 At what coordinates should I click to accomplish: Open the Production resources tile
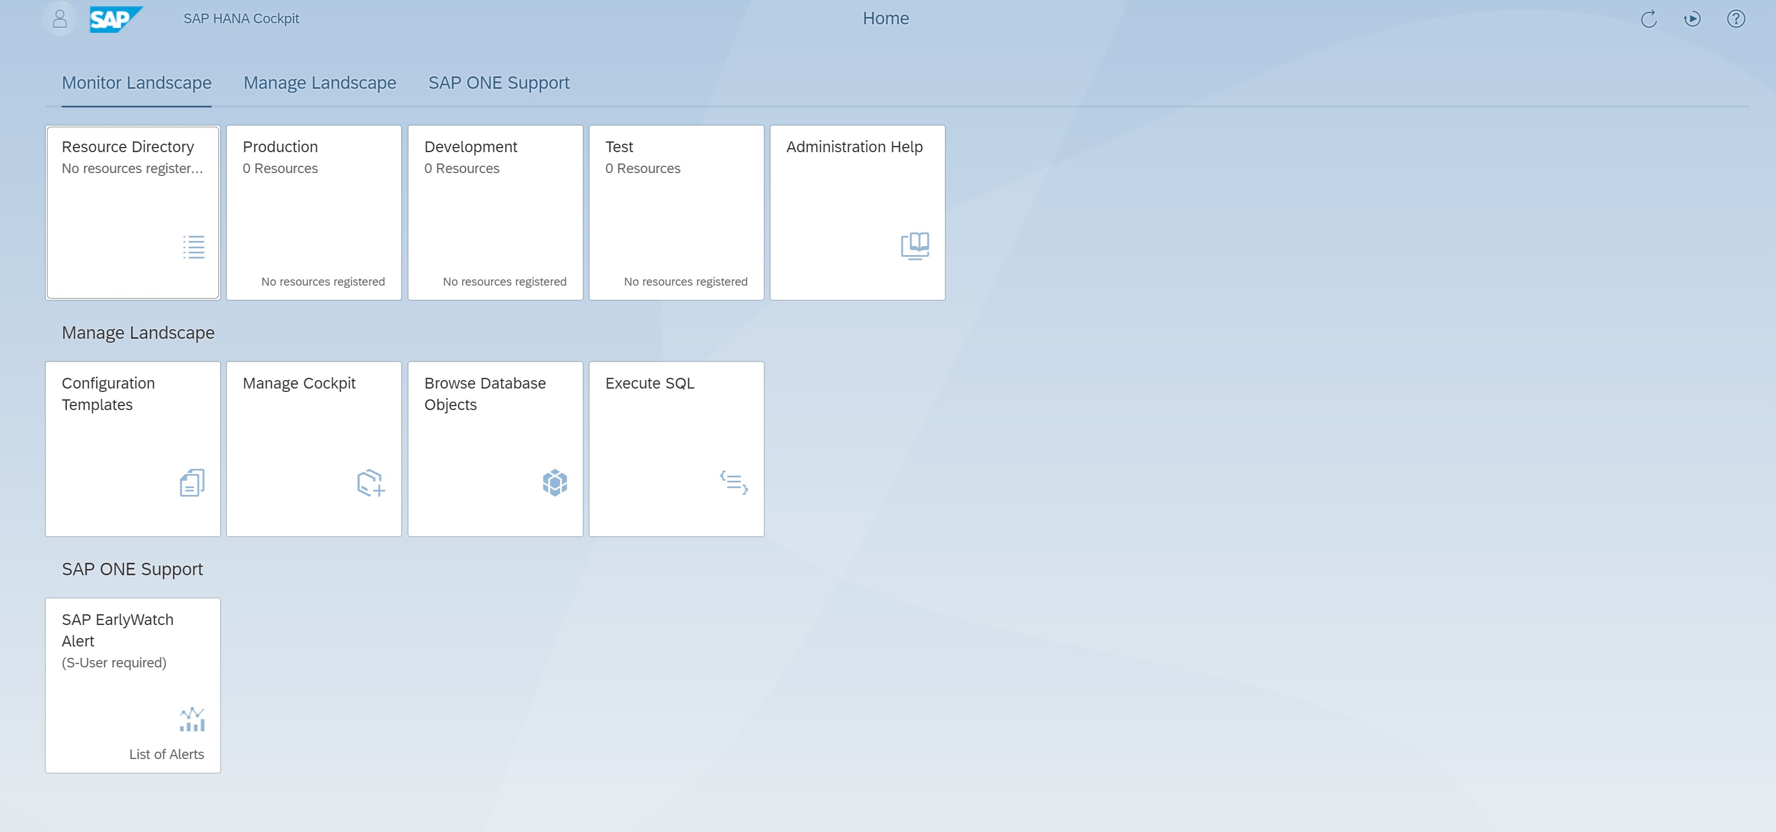tap(313, 212)
